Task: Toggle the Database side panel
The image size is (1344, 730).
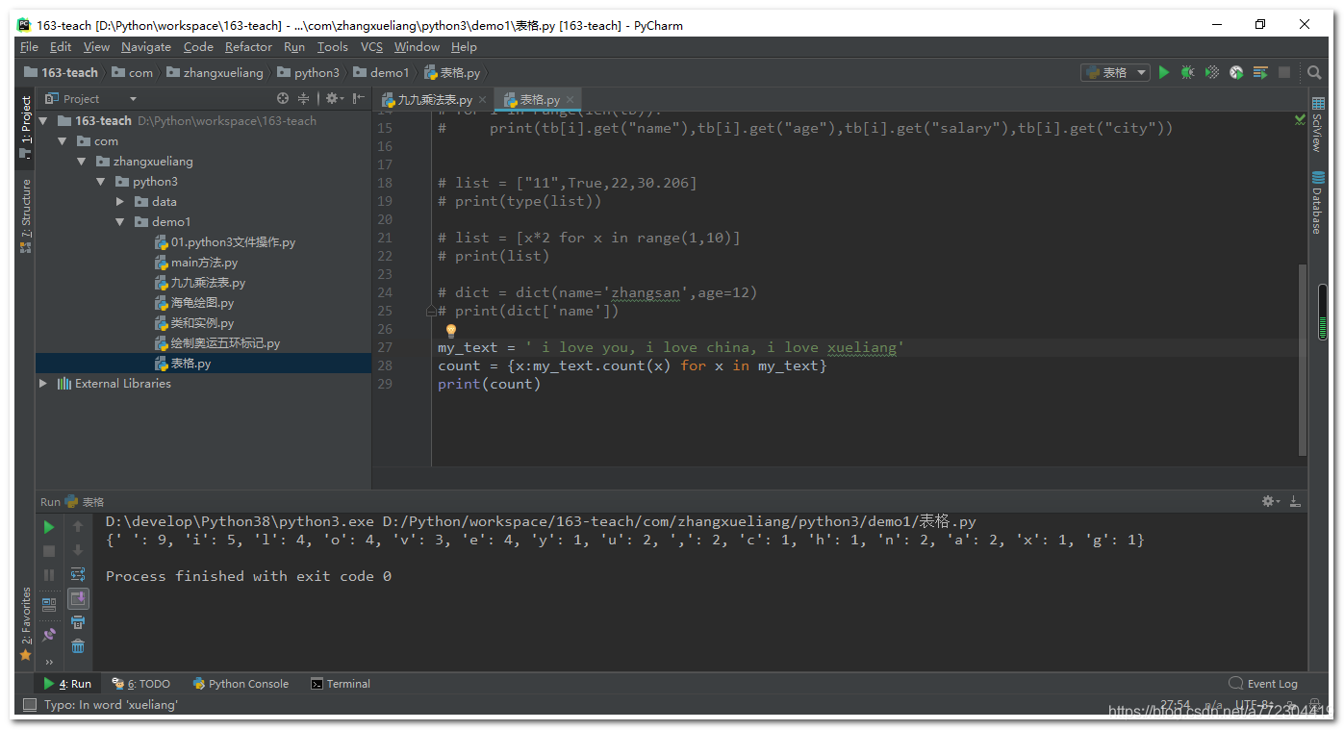Action: click(1317, 202)
